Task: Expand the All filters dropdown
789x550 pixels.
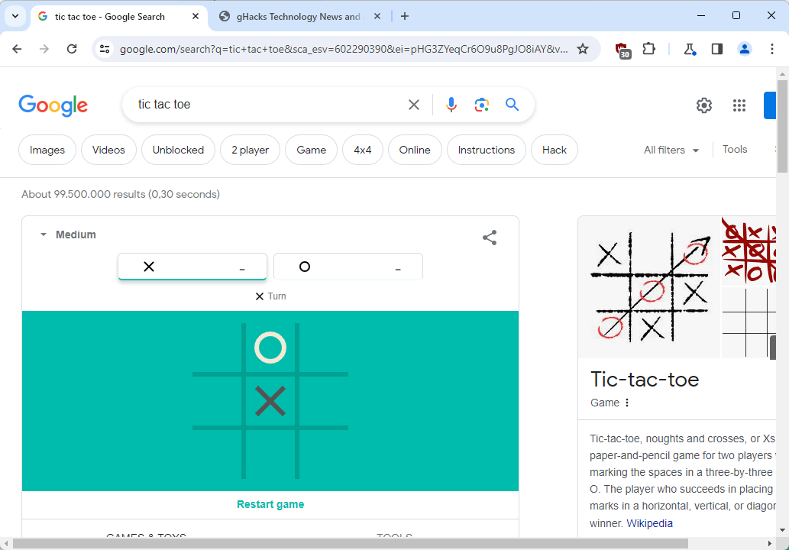Action: click(x=671, y=150)
